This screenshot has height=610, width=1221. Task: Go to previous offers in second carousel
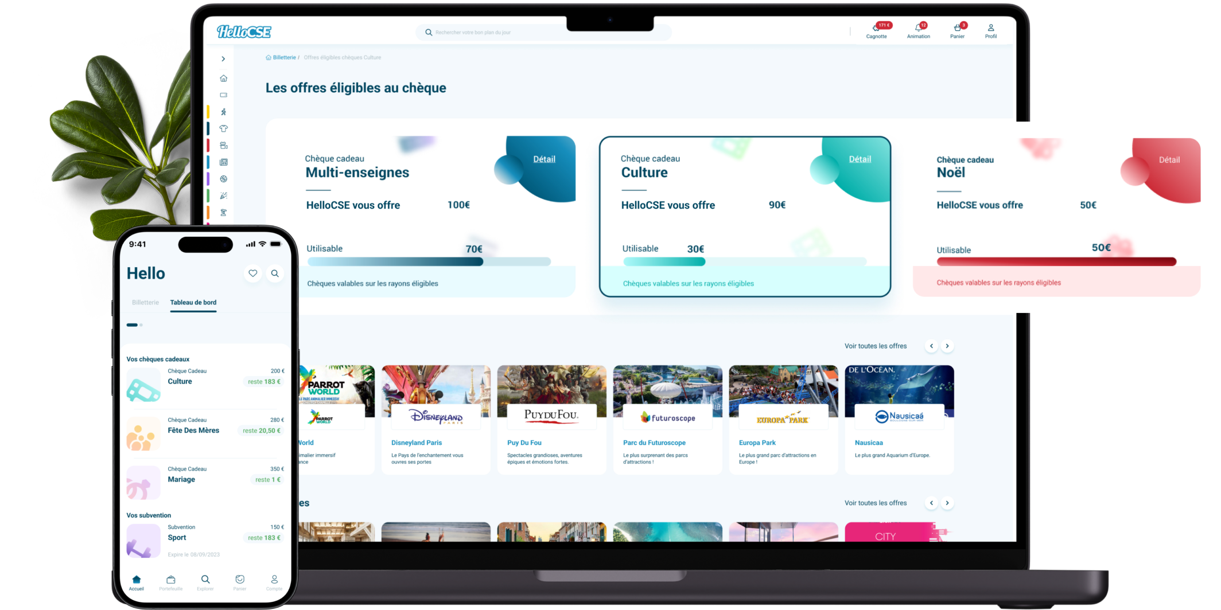pos(931,503)
